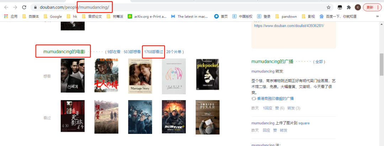
Task: Open the Pickpocket movie poster
Action: 207,74
